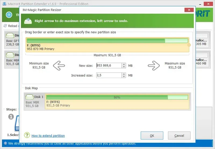Click the 'Basic MBR 931,5 GB' Disk Map text

(32, 104)
